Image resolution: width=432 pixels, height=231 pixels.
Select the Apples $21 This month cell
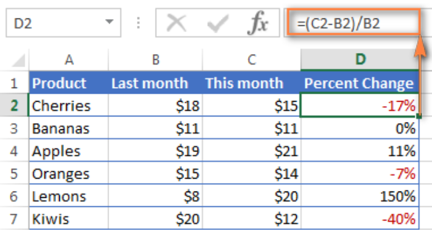[252, 151]
